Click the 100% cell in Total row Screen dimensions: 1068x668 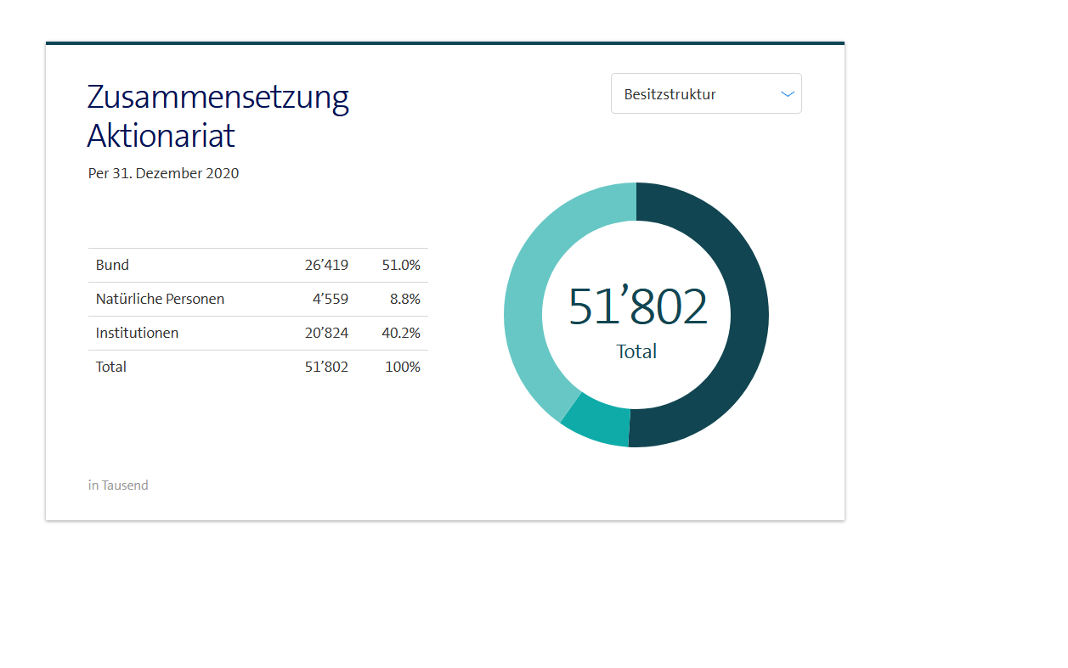pyautogui.click(x=403, y=367)
